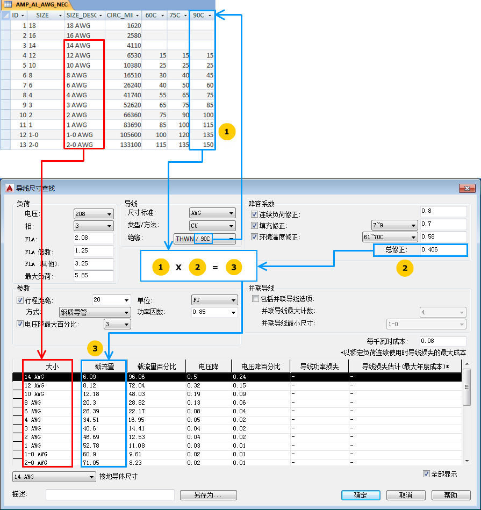Select the 14 AWG highlighted result row
481x510 pixels.
[x=237, y=377]
